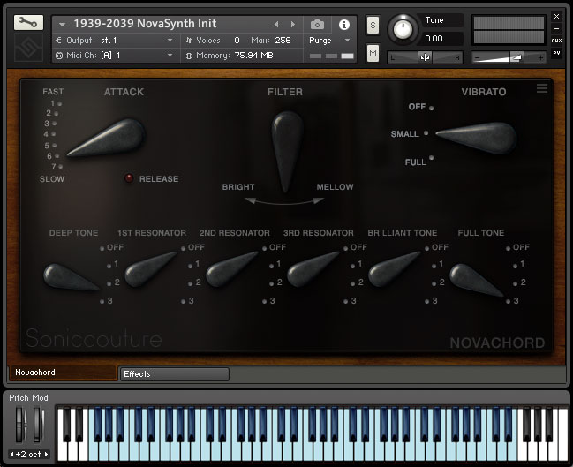Viewport: 573px width, 467px height.
Task: Set Vibrato to OFF
Action: [x=431, y=108]
